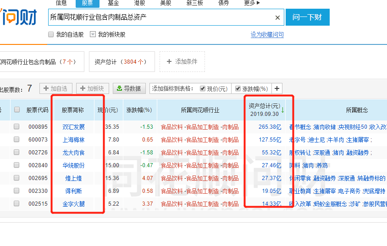This screenshot has width=387, height=246.
Task: Click the 股票简称 column header
Action: point(72,110)
